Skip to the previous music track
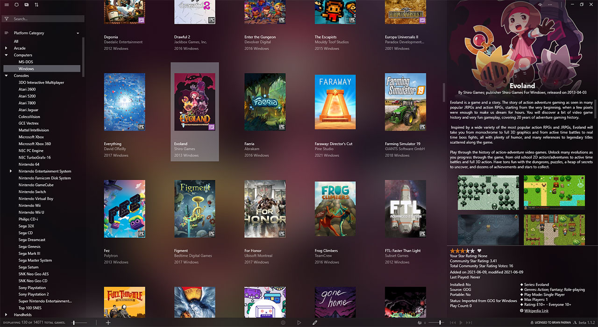The height and width of the screenshot is (327, 598). tap(452, 322)
